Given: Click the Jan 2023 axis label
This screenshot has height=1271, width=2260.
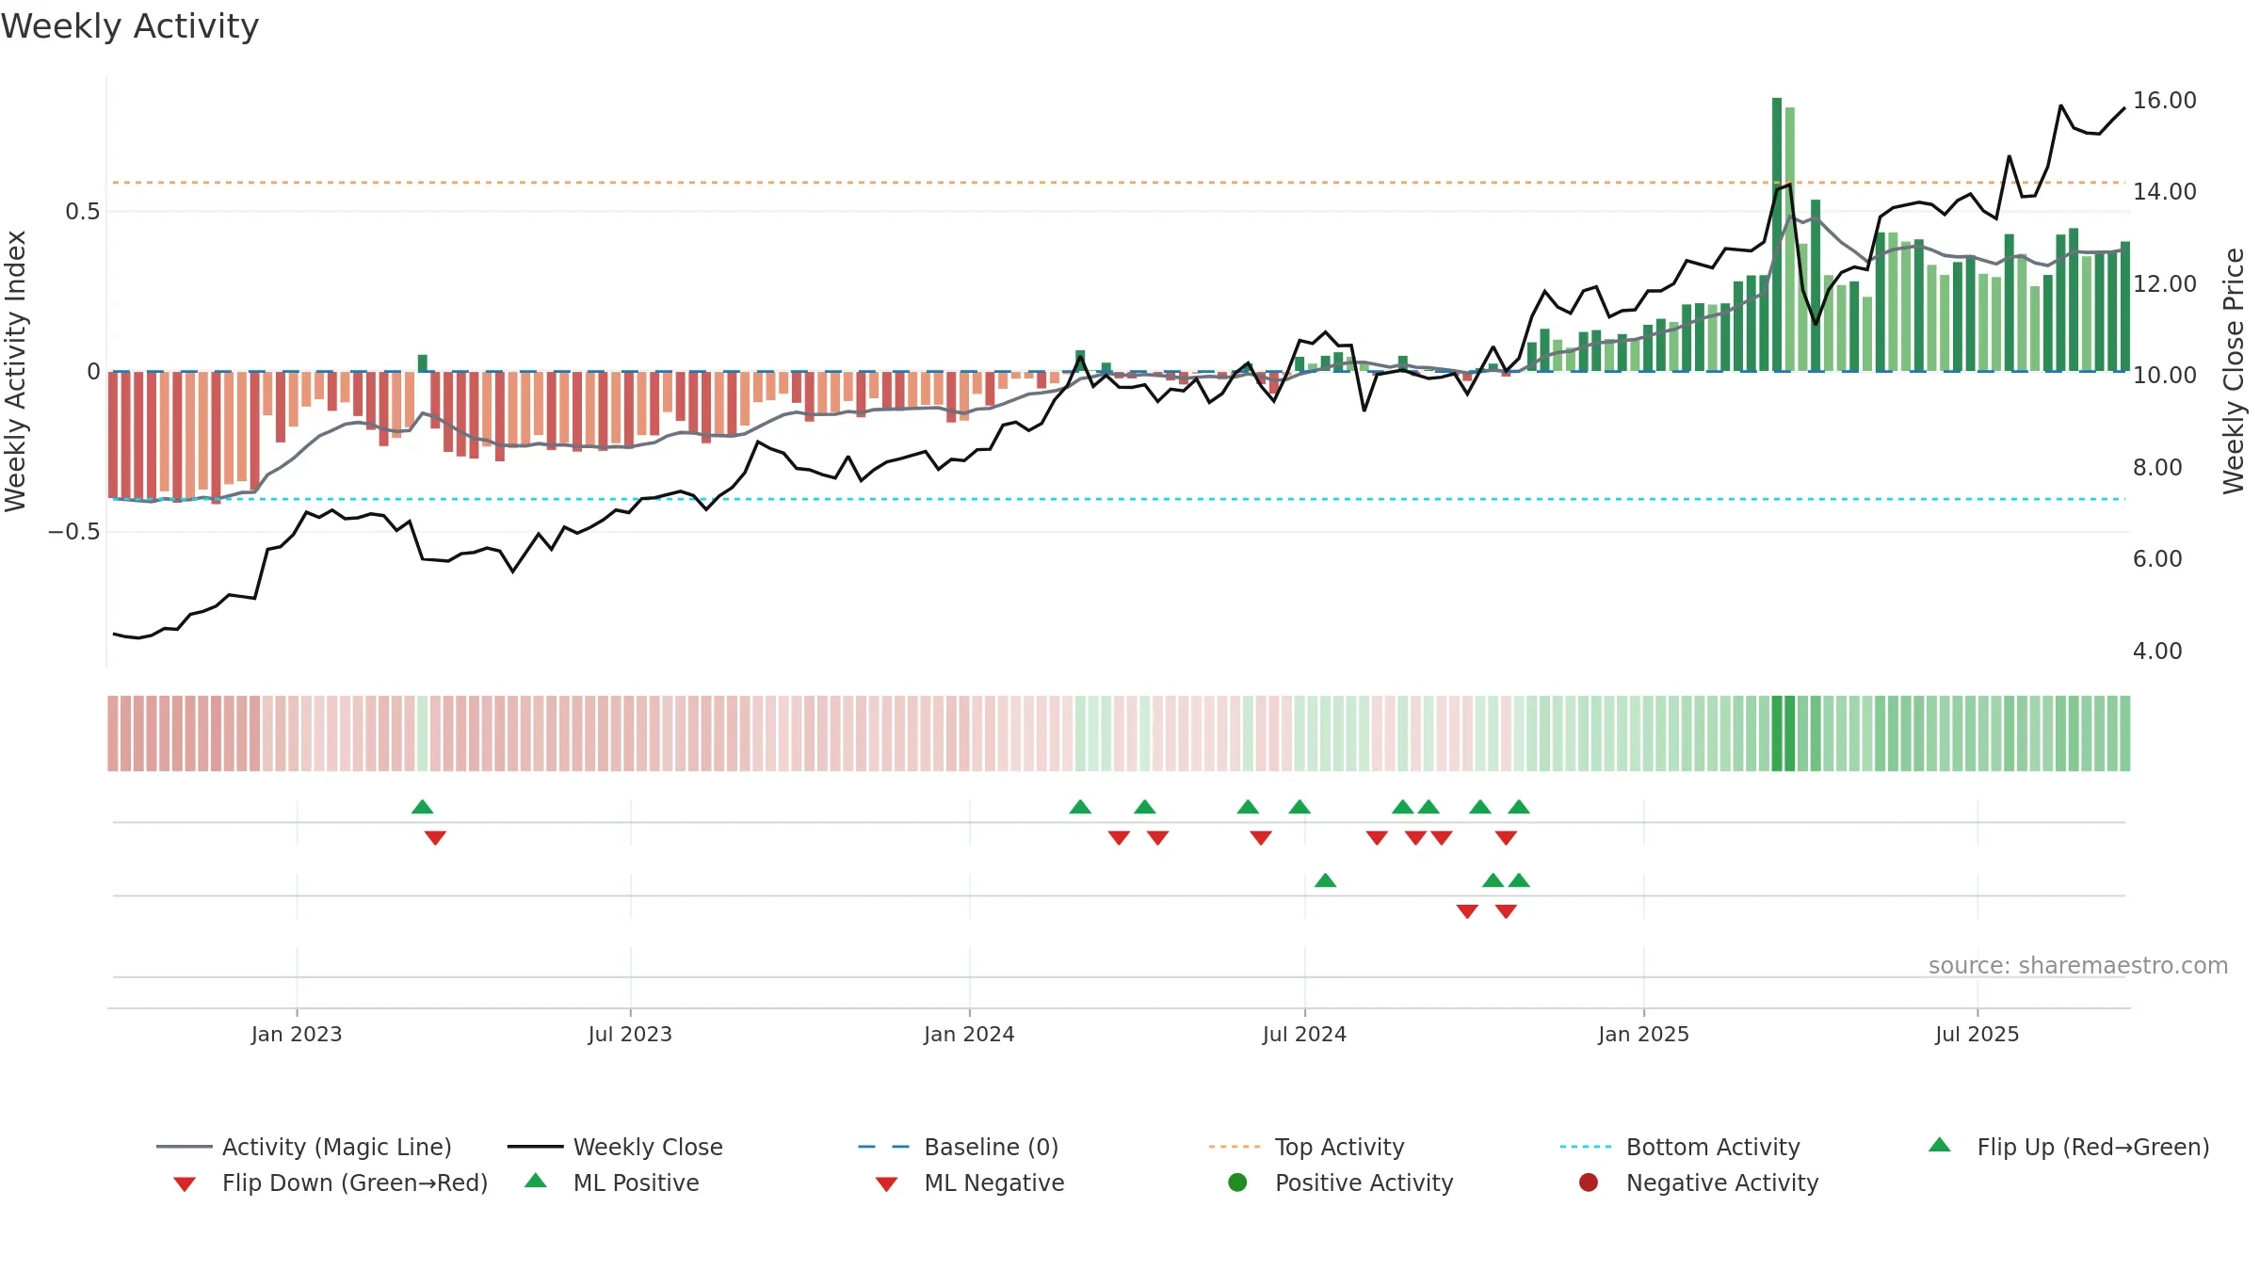Looking at the screenshot, I should [297, 1034].
